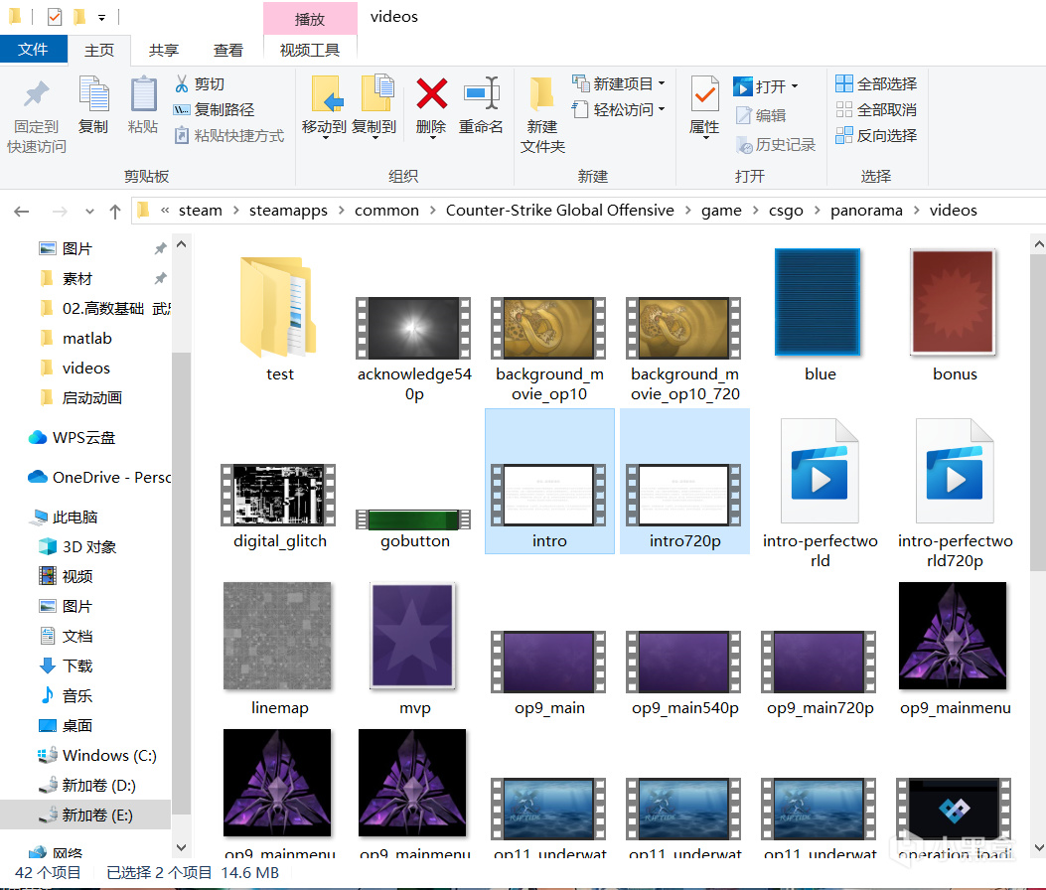
Task: Expand chevron after csgo breadcrumb
Action: (x=817, y=211)
